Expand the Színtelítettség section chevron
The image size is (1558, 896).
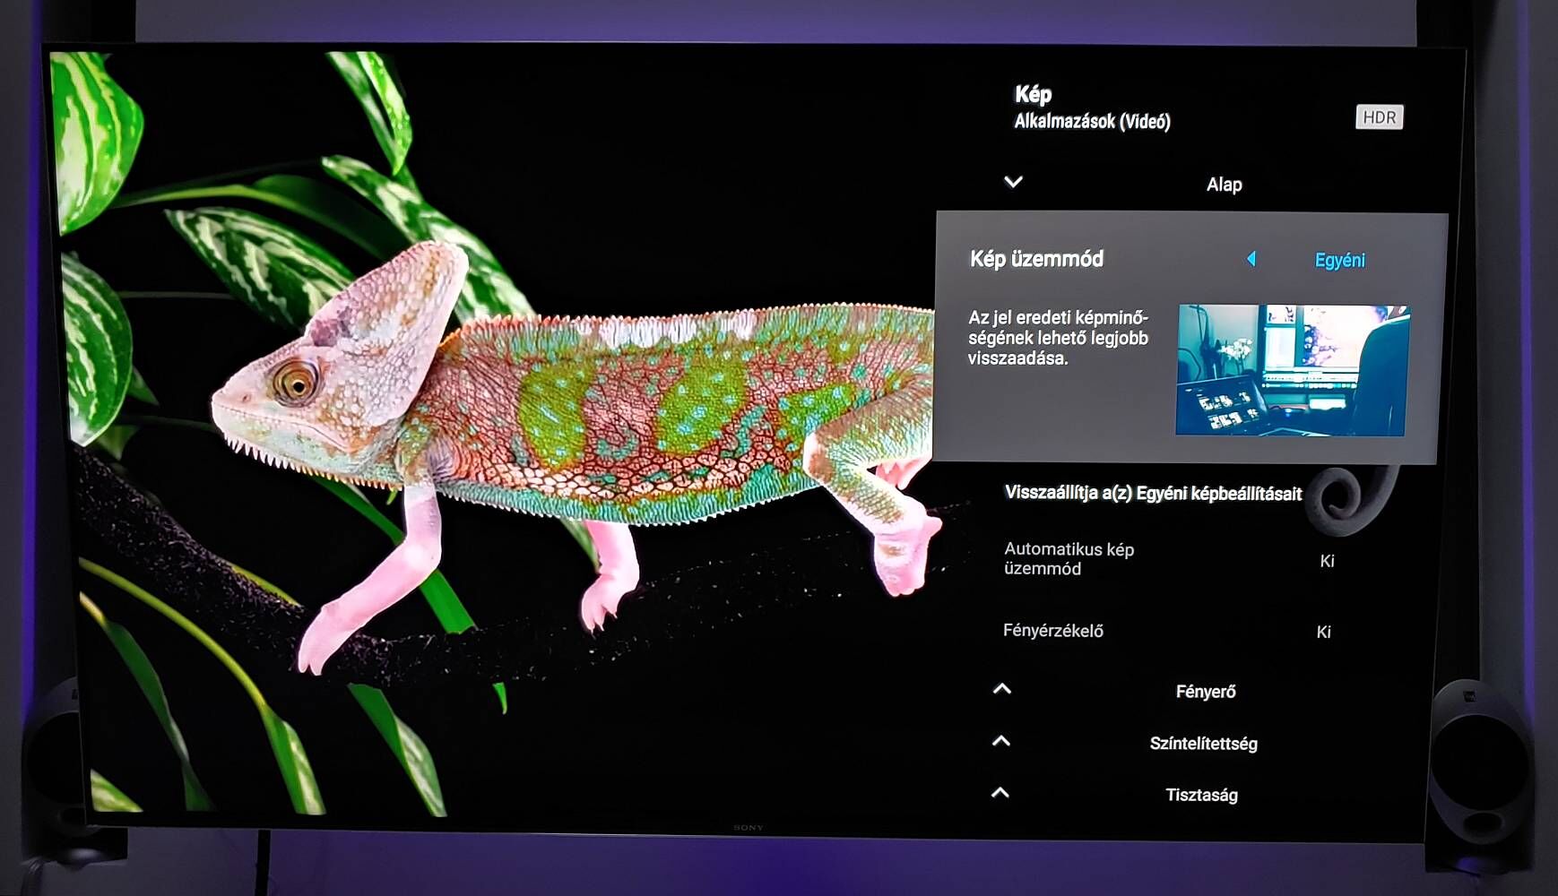[1001, 741]
